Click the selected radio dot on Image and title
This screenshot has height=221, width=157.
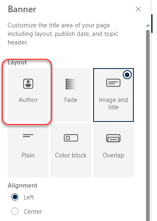pos(127,75)
